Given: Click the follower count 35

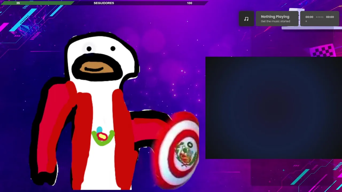Looking at the screenshot, I should tap(18, 3).
